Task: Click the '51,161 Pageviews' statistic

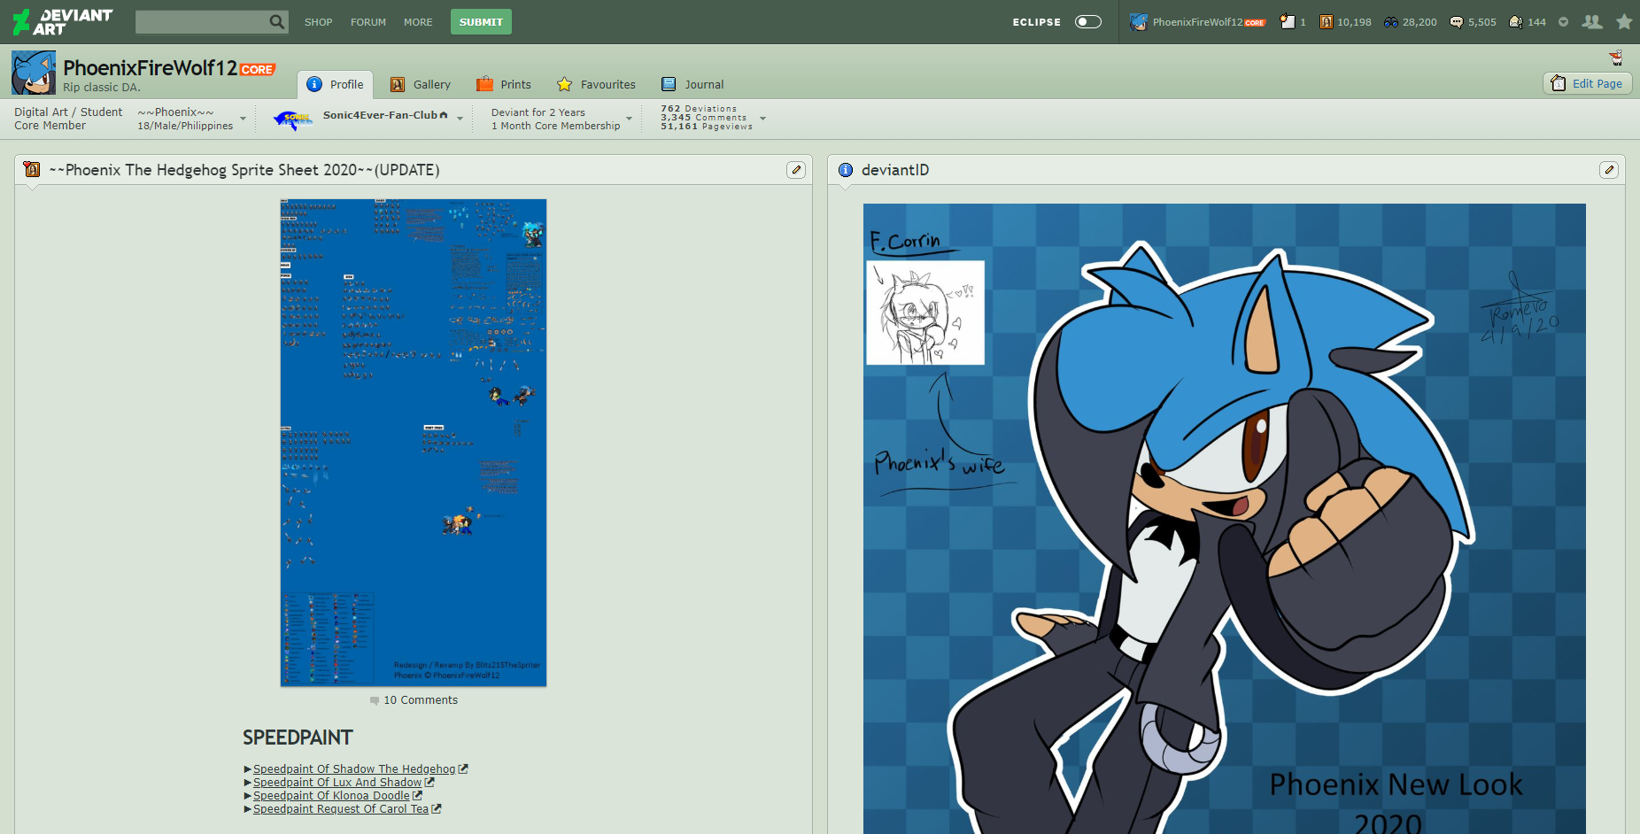Action: click(707, 127)
